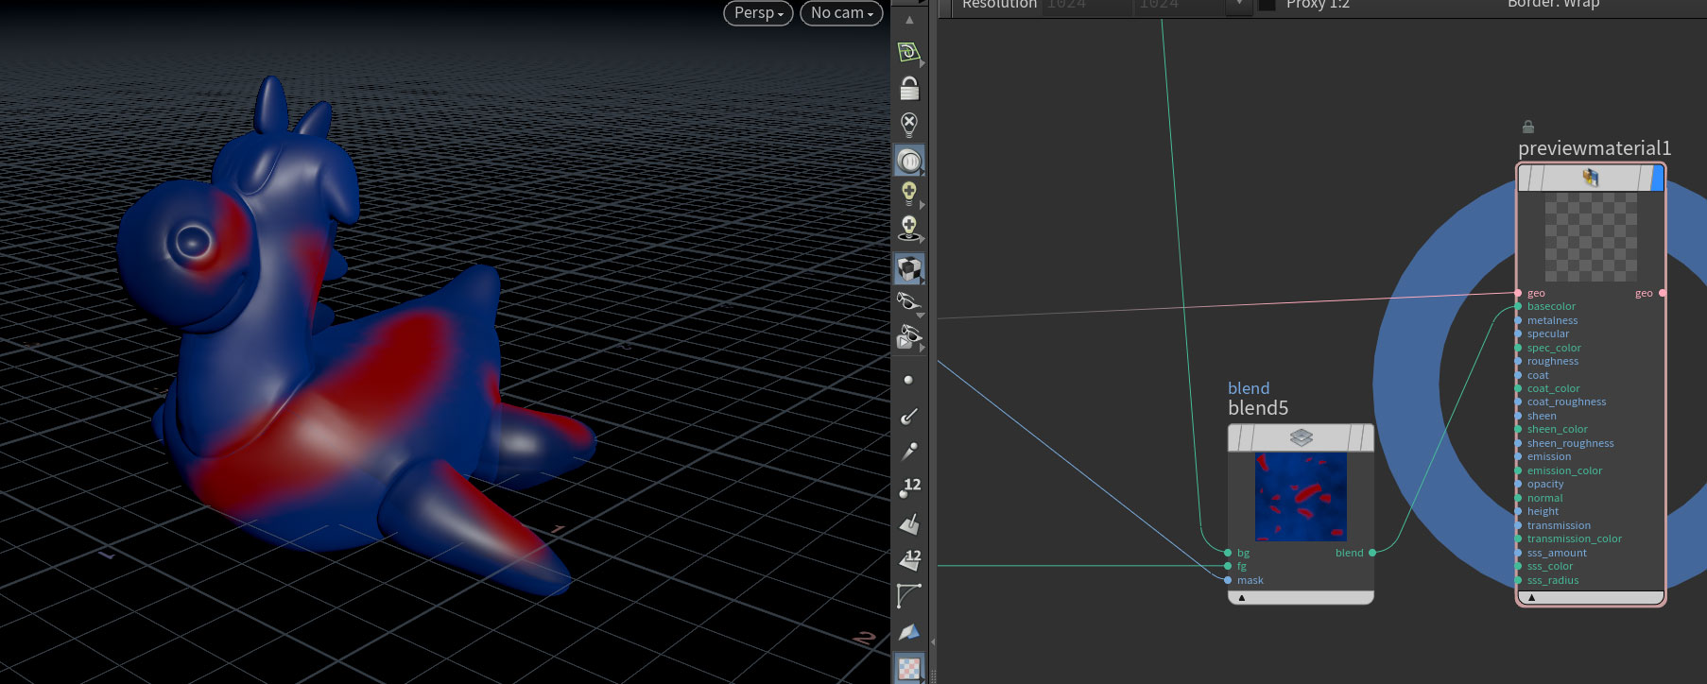This screenshot has width=1707, height=684.
Task: Toggle the display point normals icon
Action: 909,416
